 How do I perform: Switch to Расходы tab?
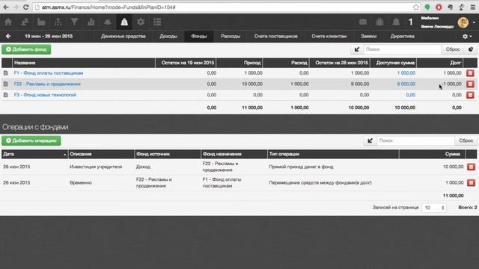(231, 37)
